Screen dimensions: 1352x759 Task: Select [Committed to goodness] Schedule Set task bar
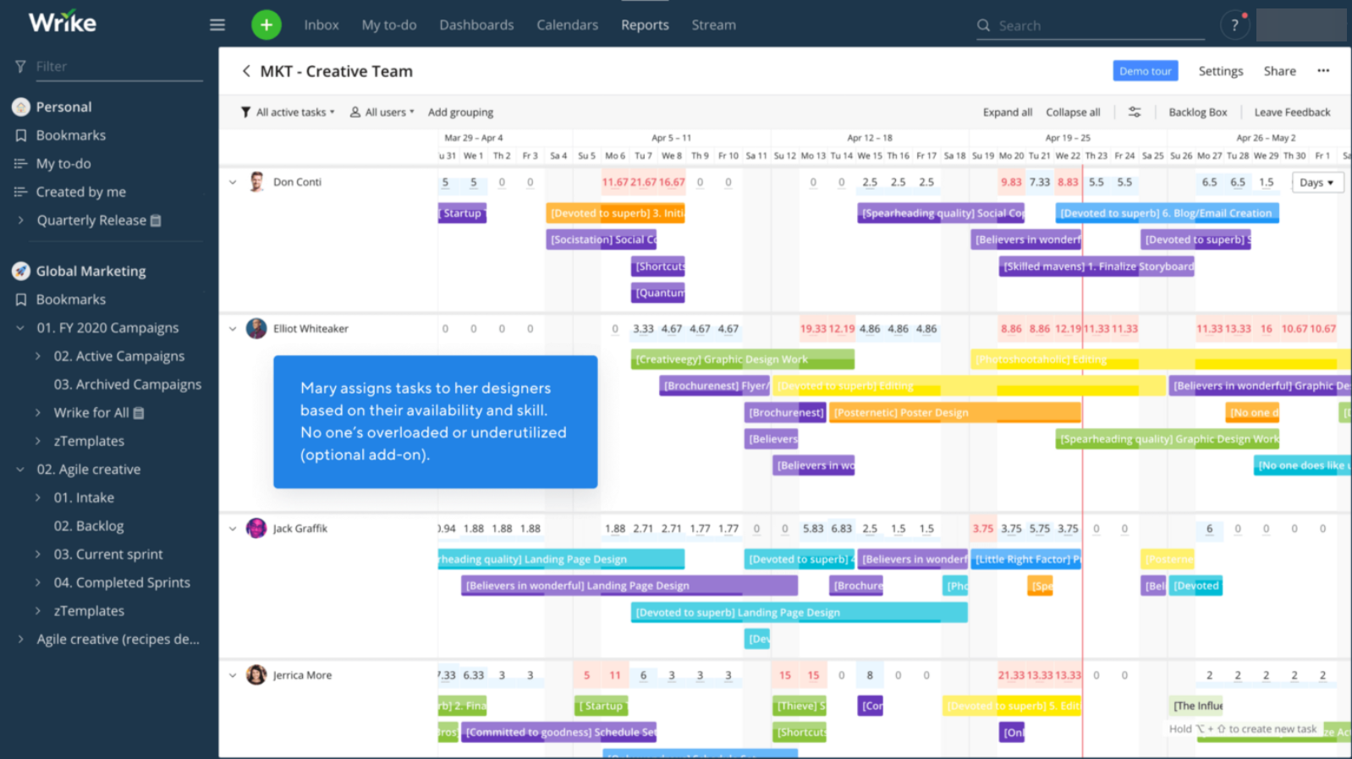(x=558, y=732)
